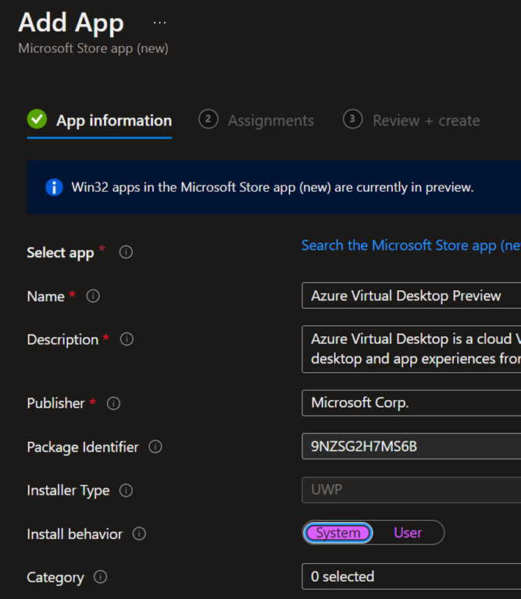Click the Category info icon
Screen dimensions: 521x599
pyautogui.click(x=100, y=577)
